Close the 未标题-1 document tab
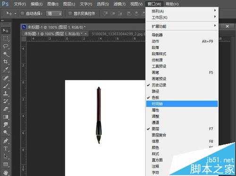This screenshot has width=236, height=176. [85, 34]
